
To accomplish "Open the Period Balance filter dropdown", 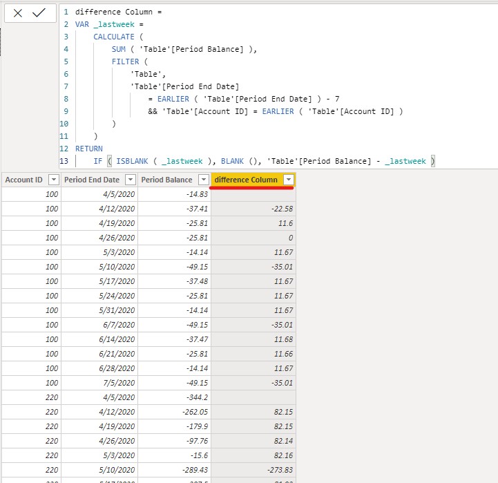I will point(204,180).
